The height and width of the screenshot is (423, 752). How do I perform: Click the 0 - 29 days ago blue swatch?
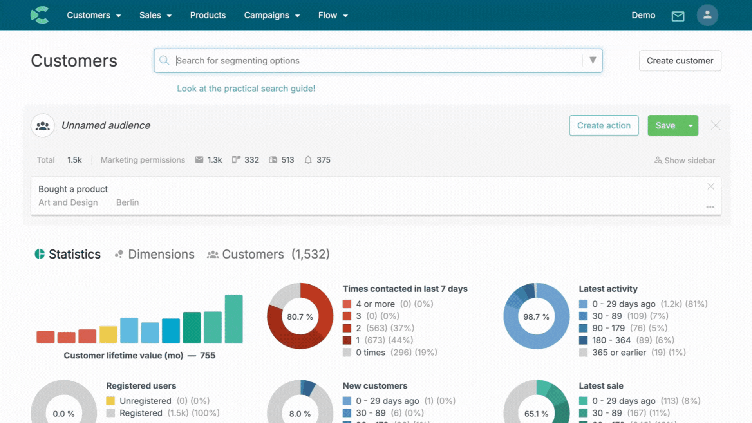pos(583,304)
